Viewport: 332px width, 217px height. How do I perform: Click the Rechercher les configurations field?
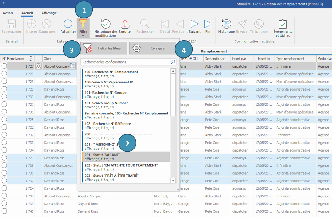tap(126, 62)
